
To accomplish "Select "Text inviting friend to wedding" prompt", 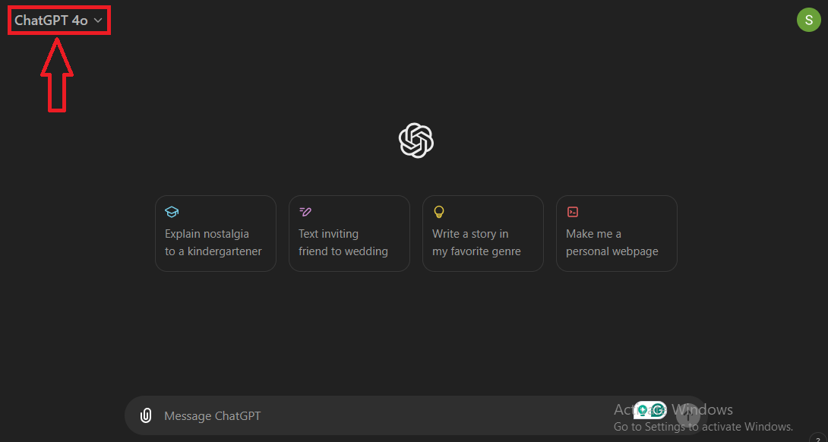I will point(349,233).
